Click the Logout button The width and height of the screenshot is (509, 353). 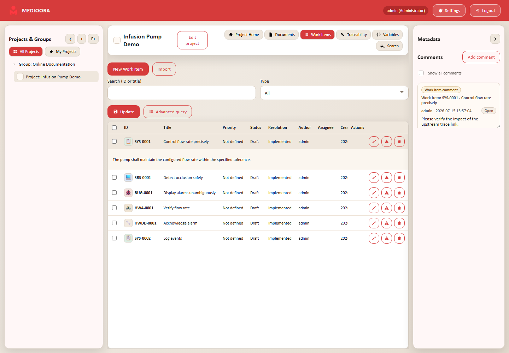pos(485,11)
